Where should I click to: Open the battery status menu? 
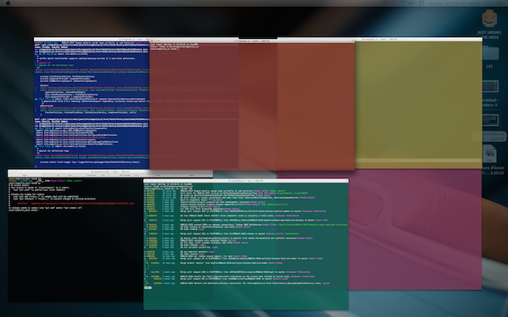[411, 3]
